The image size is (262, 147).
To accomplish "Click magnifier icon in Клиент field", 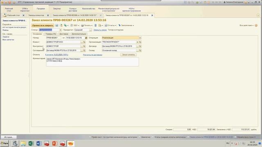I will [x=84, y=42].
